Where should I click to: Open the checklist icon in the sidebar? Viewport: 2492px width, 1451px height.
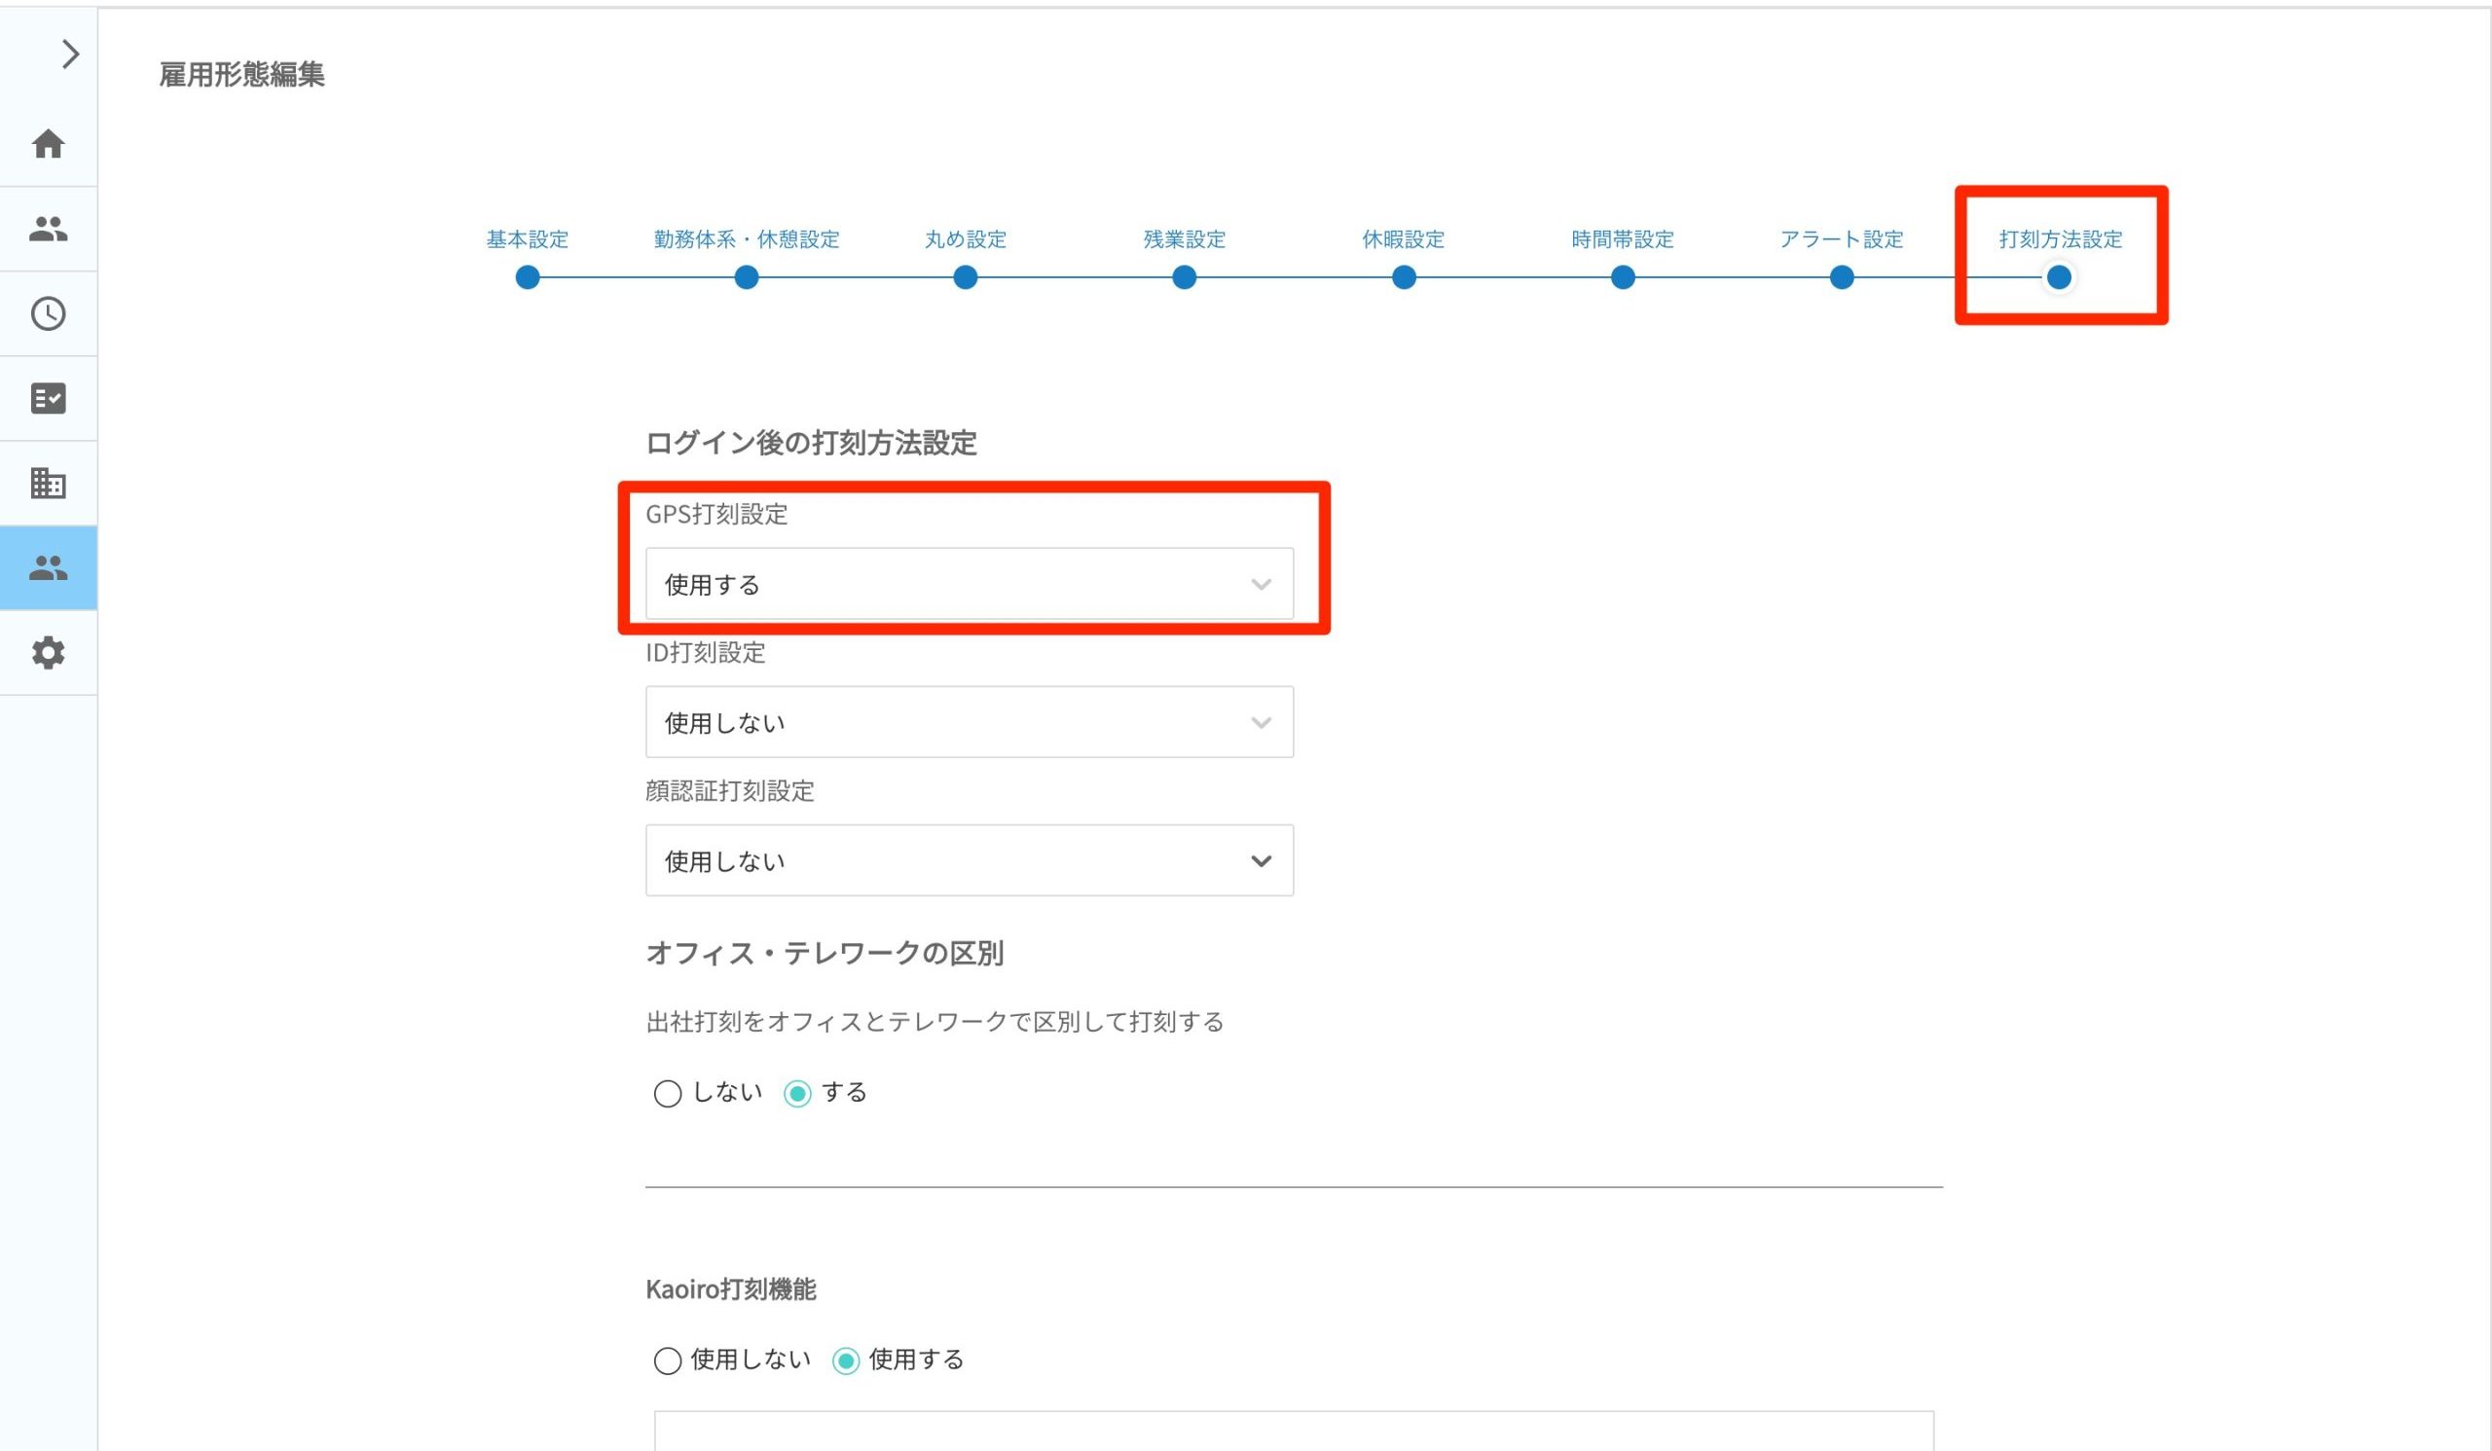[x=48, y=398]
